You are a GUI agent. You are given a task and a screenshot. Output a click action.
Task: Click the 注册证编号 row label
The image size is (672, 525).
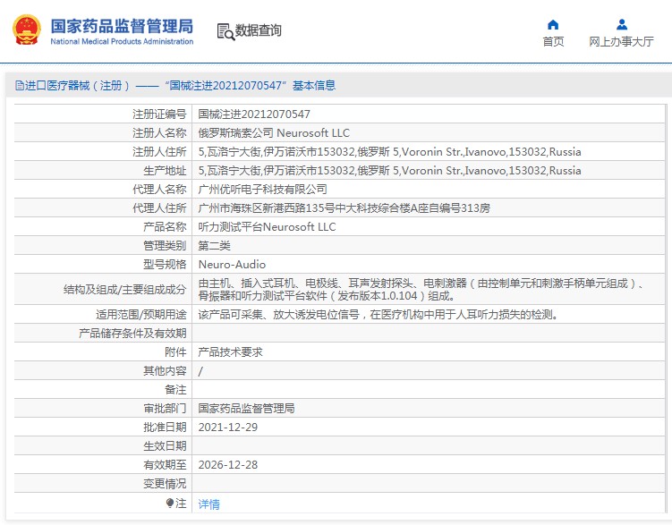pos(159,114)
